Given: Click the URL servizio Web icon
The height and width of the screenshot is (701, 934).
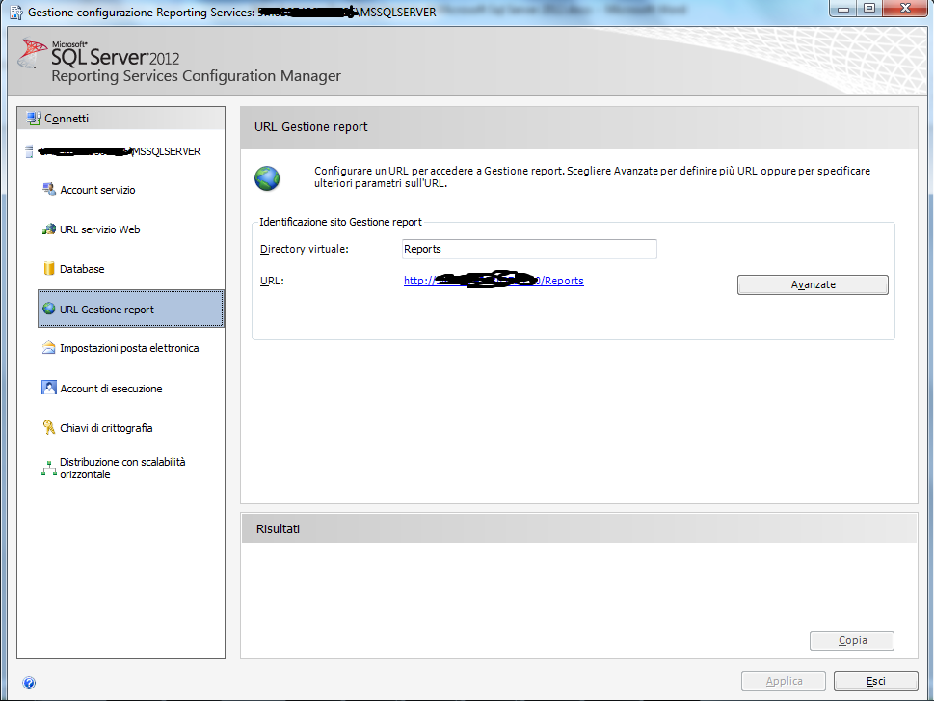Looking at the screenshot, I should [x=49, y=229].
